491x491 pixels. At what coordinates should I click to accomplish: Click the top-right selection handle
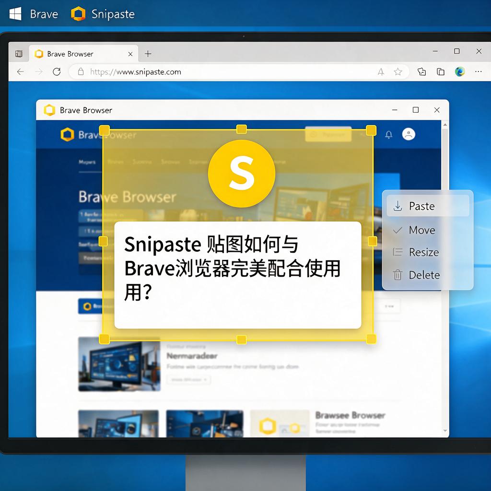(371, 130)
